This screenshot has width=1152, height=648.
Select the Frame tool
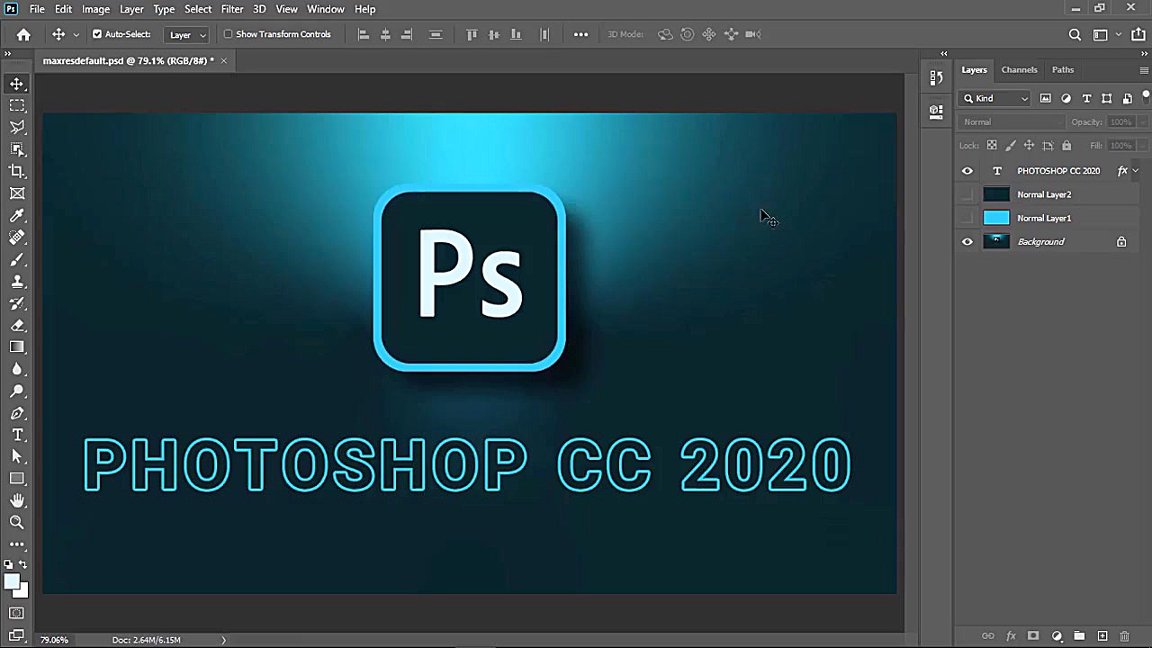click(17, 193)
